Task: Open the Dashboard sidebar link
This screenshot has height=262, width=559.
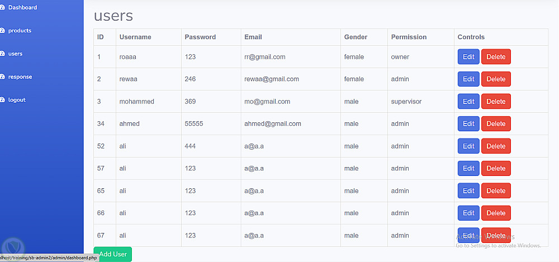Action: 22,8
